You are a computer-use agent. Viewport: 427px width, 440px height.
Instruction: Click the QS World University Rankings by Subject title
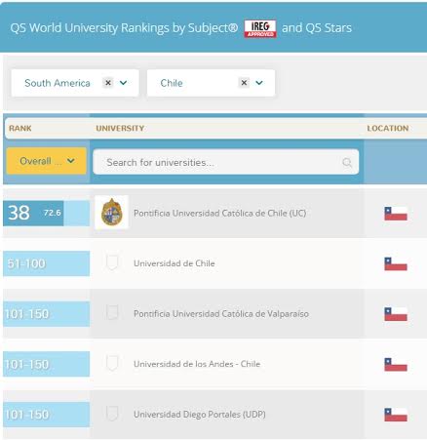pyautogui.click(x=124, y=28)
